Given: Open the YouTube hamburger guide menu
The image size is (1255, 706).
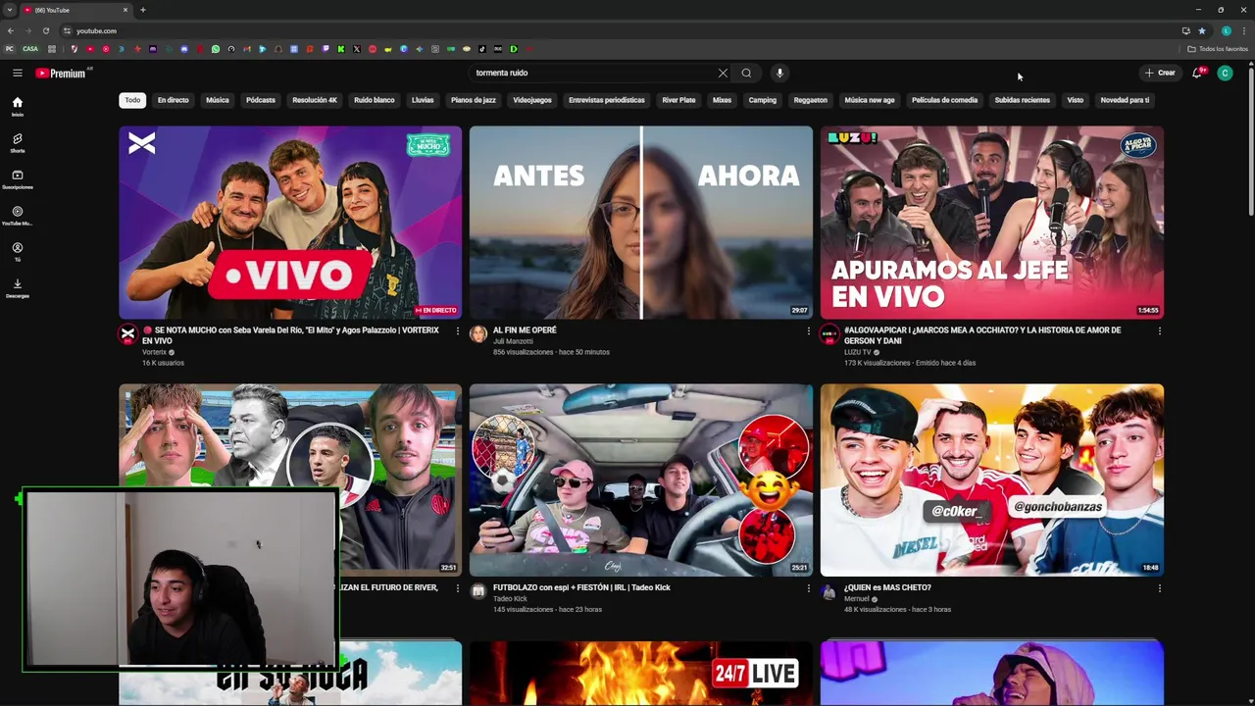Looking at the screenshot, I should point(17,73).
